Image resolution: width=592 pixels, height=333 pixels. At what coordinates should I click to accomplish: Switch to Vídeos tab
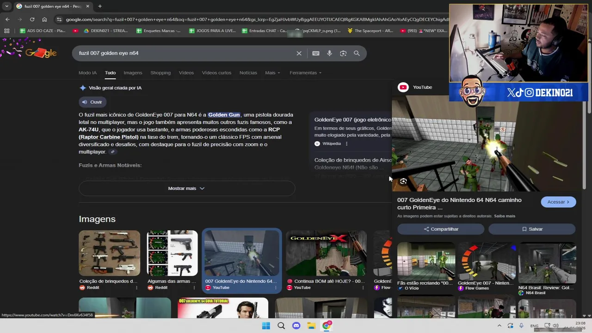[x=186, y=73]
